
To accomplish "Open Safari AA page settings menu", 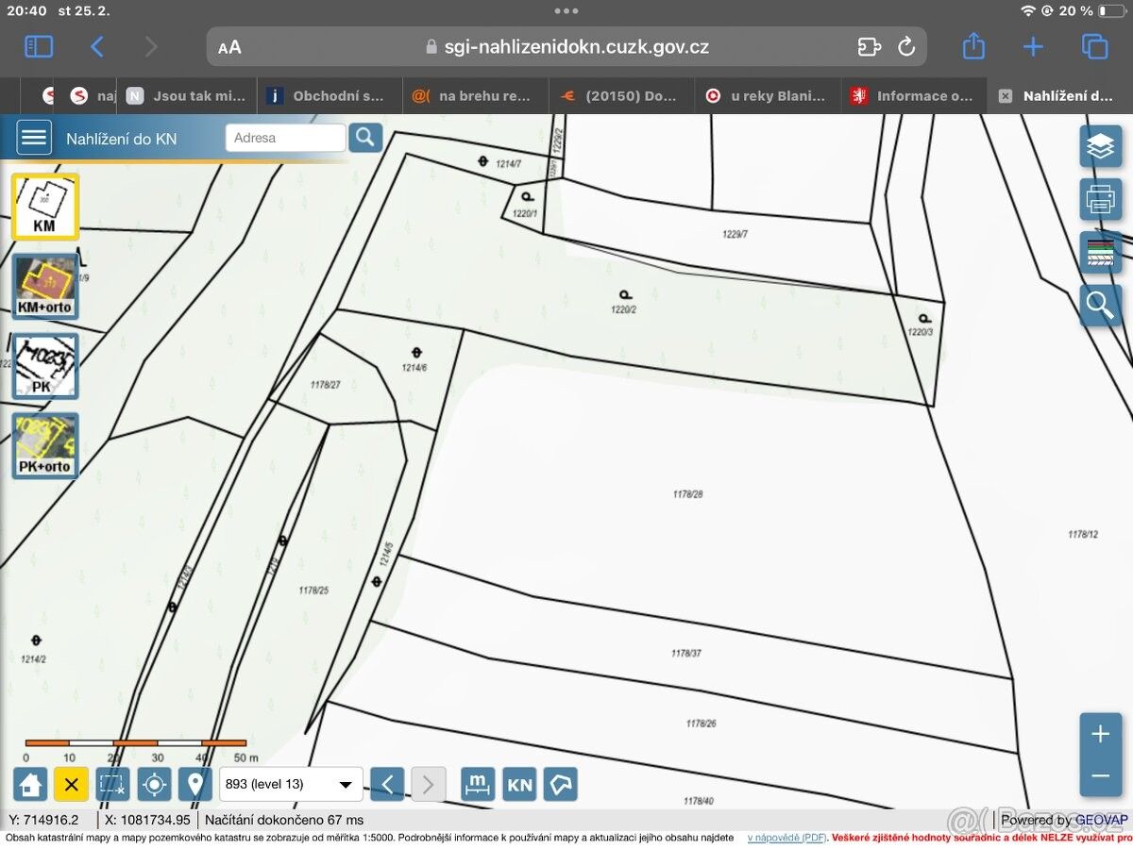I will 229,47.
